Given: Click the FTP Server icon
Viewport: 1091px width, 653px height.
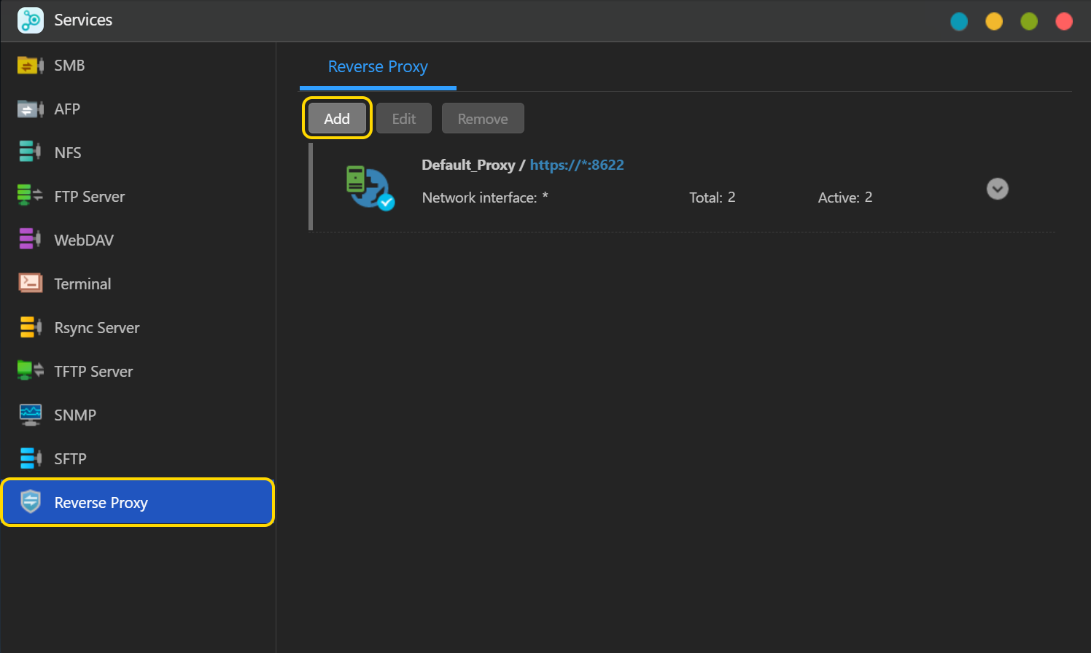Looking at the screenshot, I should [31, 195].
